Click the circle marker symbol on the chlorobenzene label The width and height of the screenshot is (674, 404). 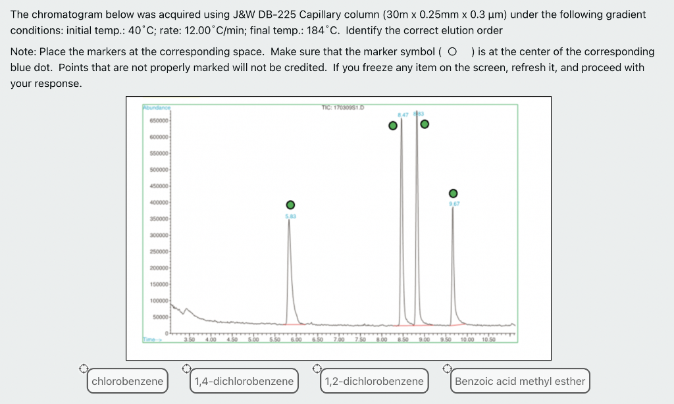pyautogui.click(x=85, y=369)
